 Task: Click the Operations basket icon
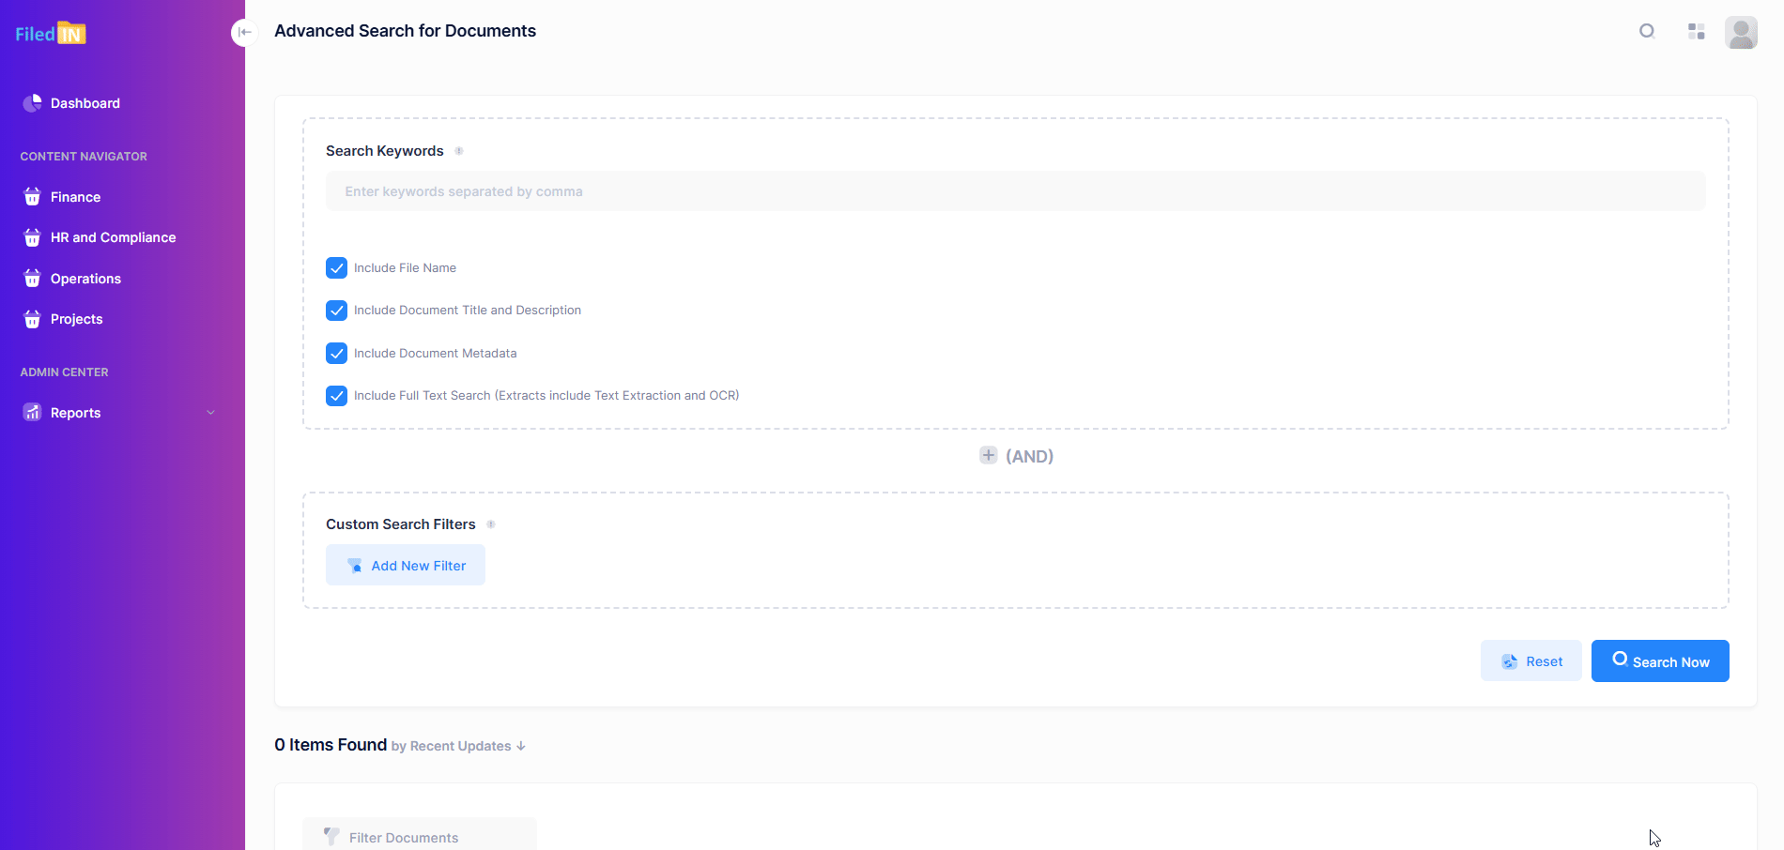[32, 279]
